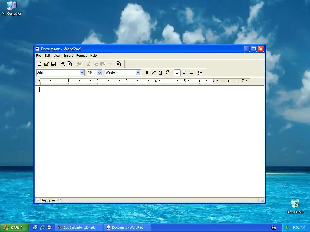Image resolution: width=310 pixels, height=232 pixels.
Task: Switch to Bus Simulator Ultimate taskbar button
Action: coord(78,227)
